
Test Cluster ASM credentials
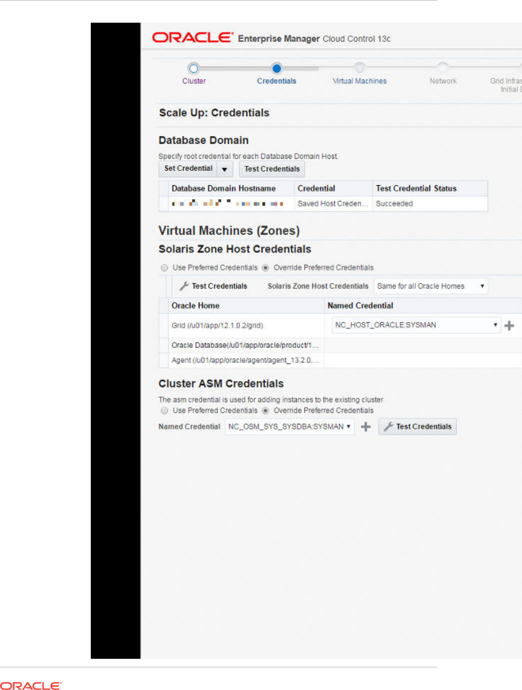[x=418, y=426]
